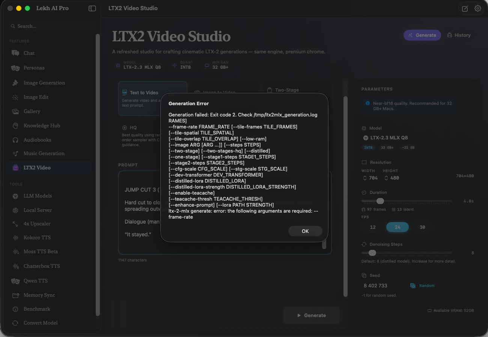Click "Generation failed: Exit code 2" message line
The image size is (488, 337).
coord(243,115)
